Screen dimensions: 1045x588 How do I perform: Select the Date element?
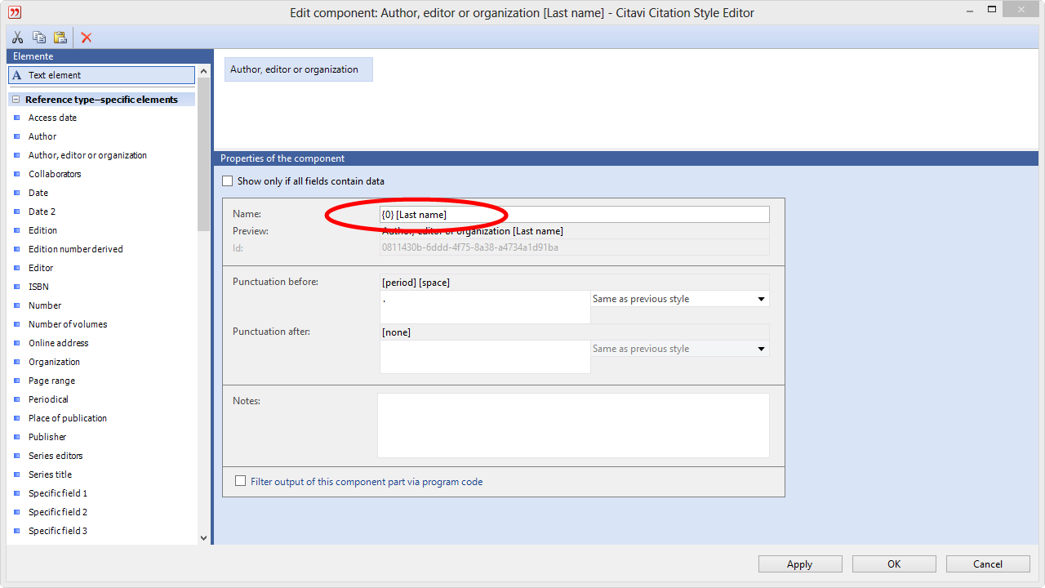[x=38, y=193]
